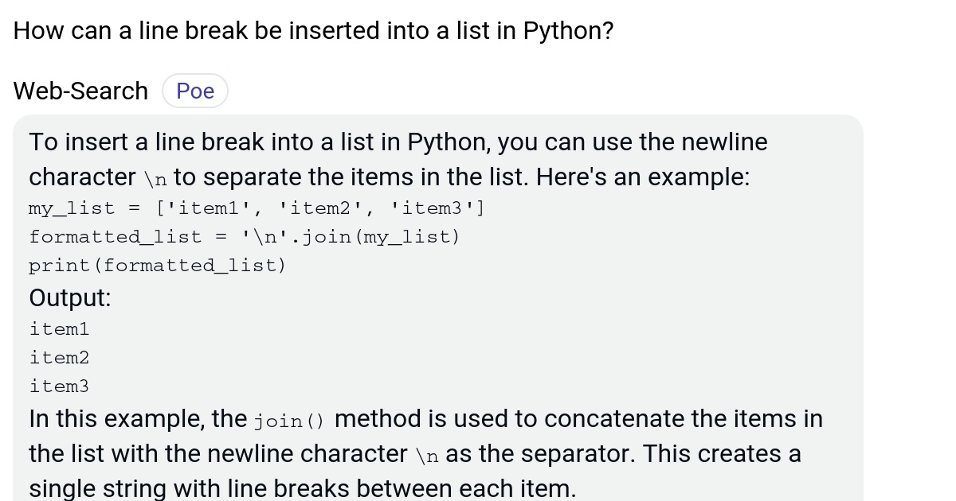
Task: Select the final sentence about line breaks
Action: click(301, 487)
